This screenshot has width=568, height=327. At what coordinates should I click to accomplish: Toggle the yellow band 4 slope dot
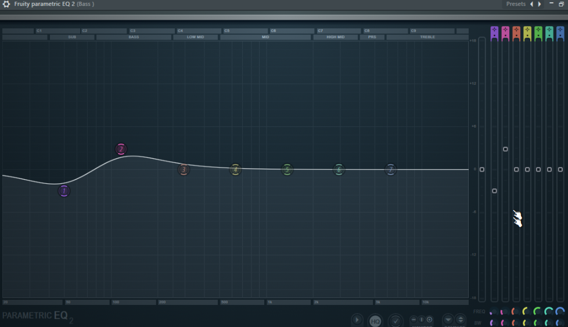[x=527, y=35]
